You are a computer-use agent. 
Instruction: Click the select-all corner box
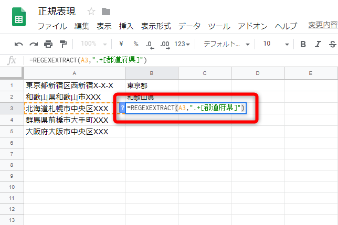point(12,73)
